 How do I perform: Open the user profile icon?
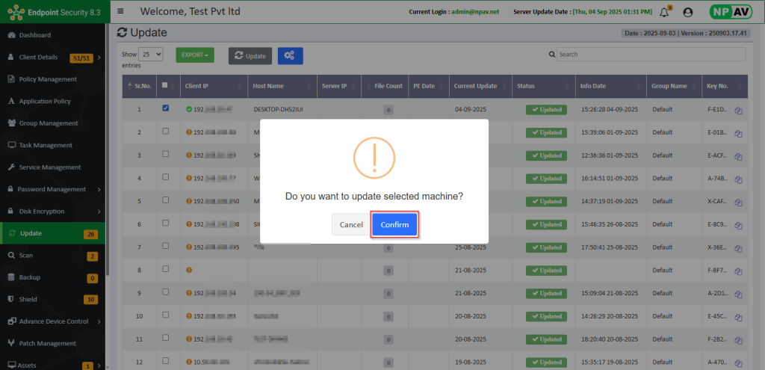(688, 12)
